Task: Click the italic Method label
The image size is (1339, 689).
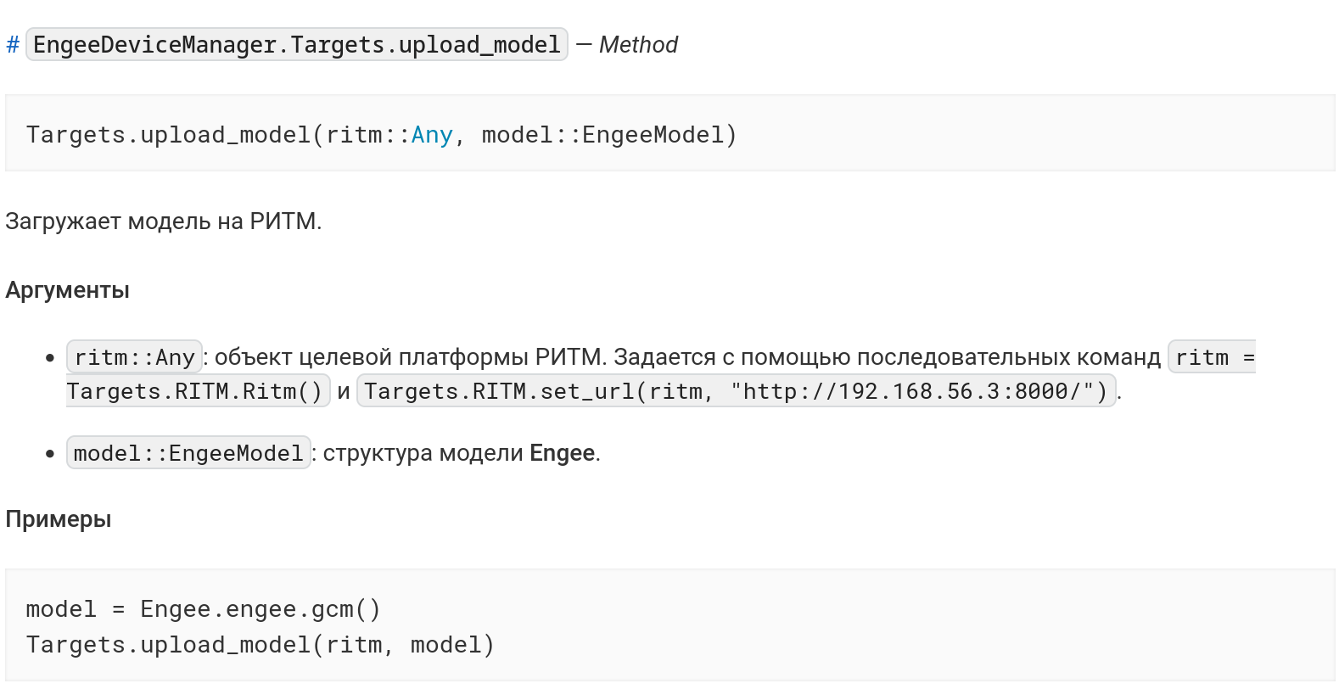Action: coord(638,45)
